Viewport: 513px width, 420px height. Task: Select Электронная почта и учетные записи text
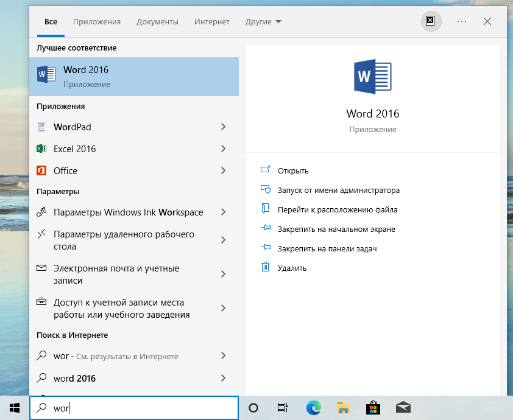point(116,275)
